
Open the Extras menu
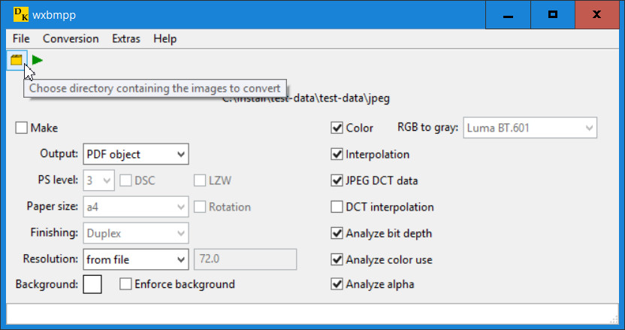(x=125, y=38)
